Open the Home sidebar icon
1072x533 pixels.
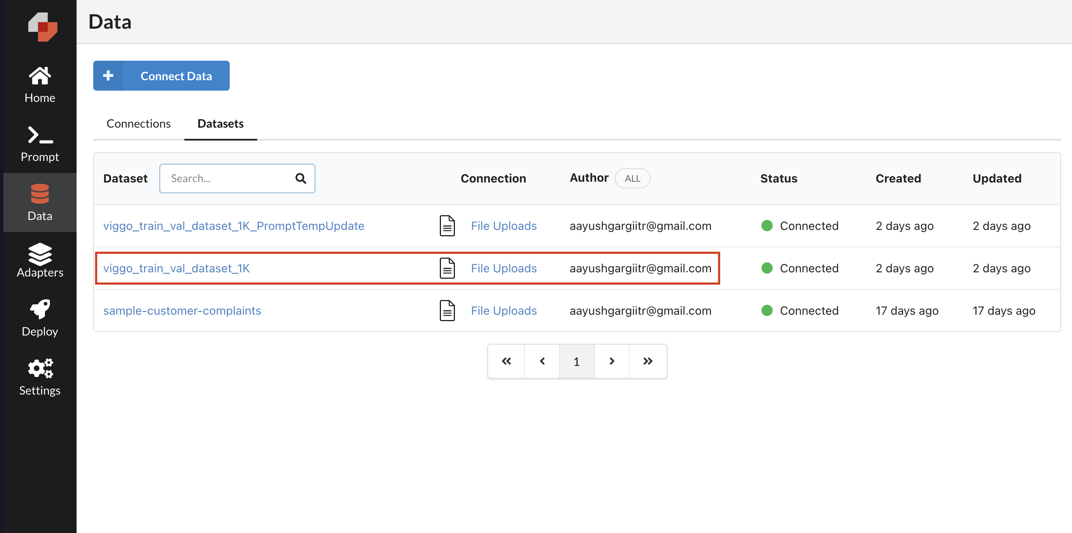[40, 76]
